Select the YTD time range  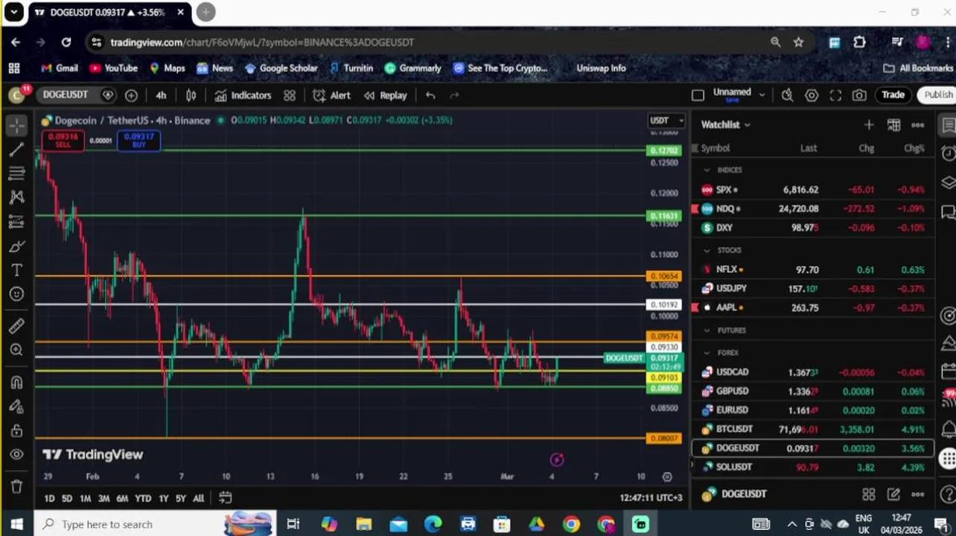(143, 498)
